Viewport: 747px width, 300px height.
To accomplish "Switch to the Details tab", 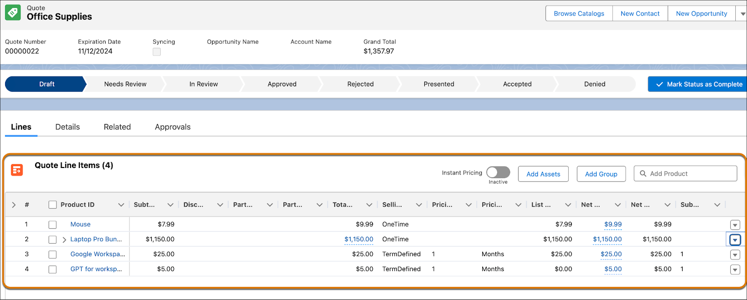I will click(68, 127).
